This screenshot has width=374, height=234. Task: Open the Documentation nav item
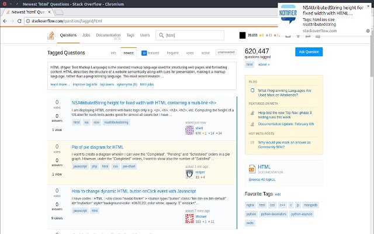point(108,35)
